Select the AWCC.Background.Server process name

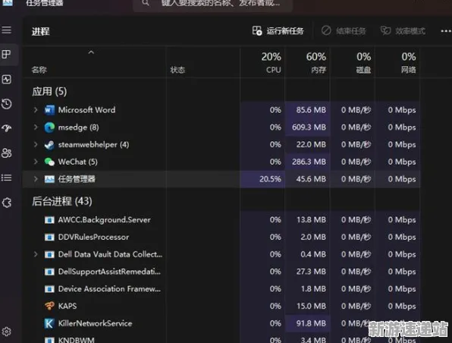coord(105,220)
